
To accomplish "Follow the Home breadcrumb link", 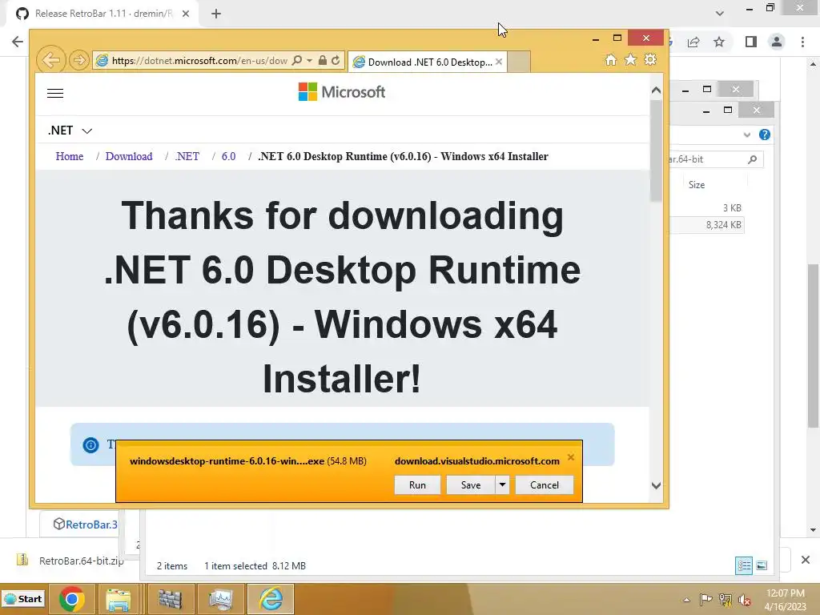I will (x=70, y=156).
